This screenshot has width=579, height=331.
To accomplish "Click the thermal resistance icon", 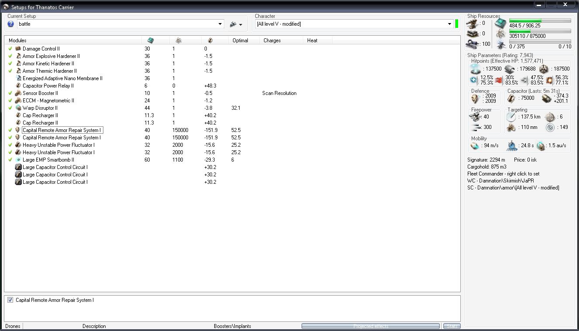I will pos(499,80).
